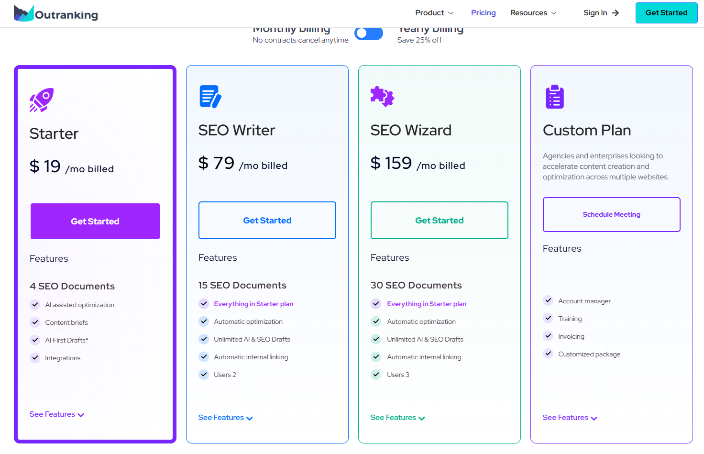Viewport: 704px width, 454px height.
Task: Expand See Features under SEO Writer plan
Action: [x=225, y=418]
